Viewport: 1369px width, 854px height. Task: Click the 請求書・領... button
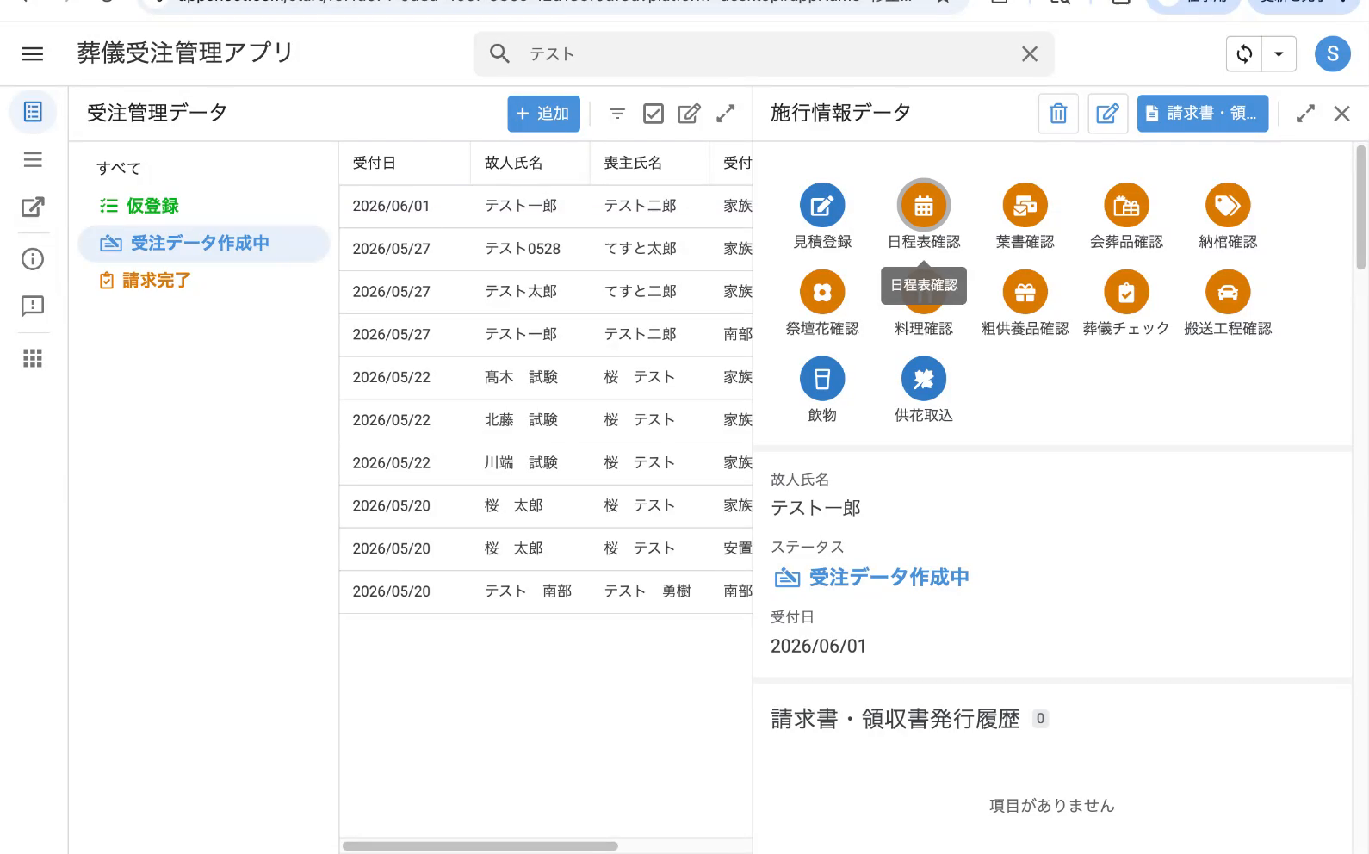click(1202, 114)
